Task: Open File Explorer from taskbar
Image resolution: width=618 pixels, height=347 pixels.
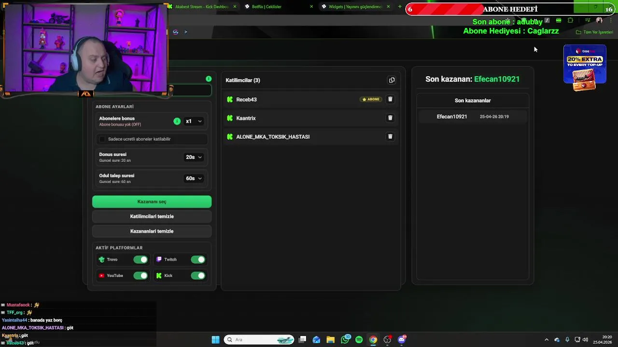Action: tap(330, 340)
